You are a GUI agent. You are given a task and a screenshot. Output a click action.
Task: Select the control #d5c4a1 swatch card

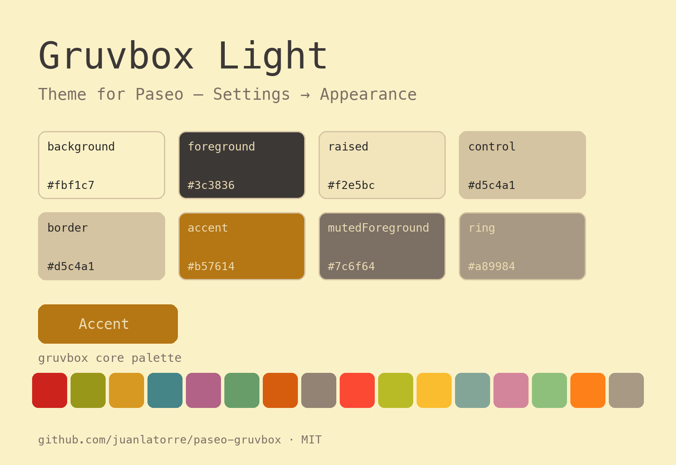522,165
